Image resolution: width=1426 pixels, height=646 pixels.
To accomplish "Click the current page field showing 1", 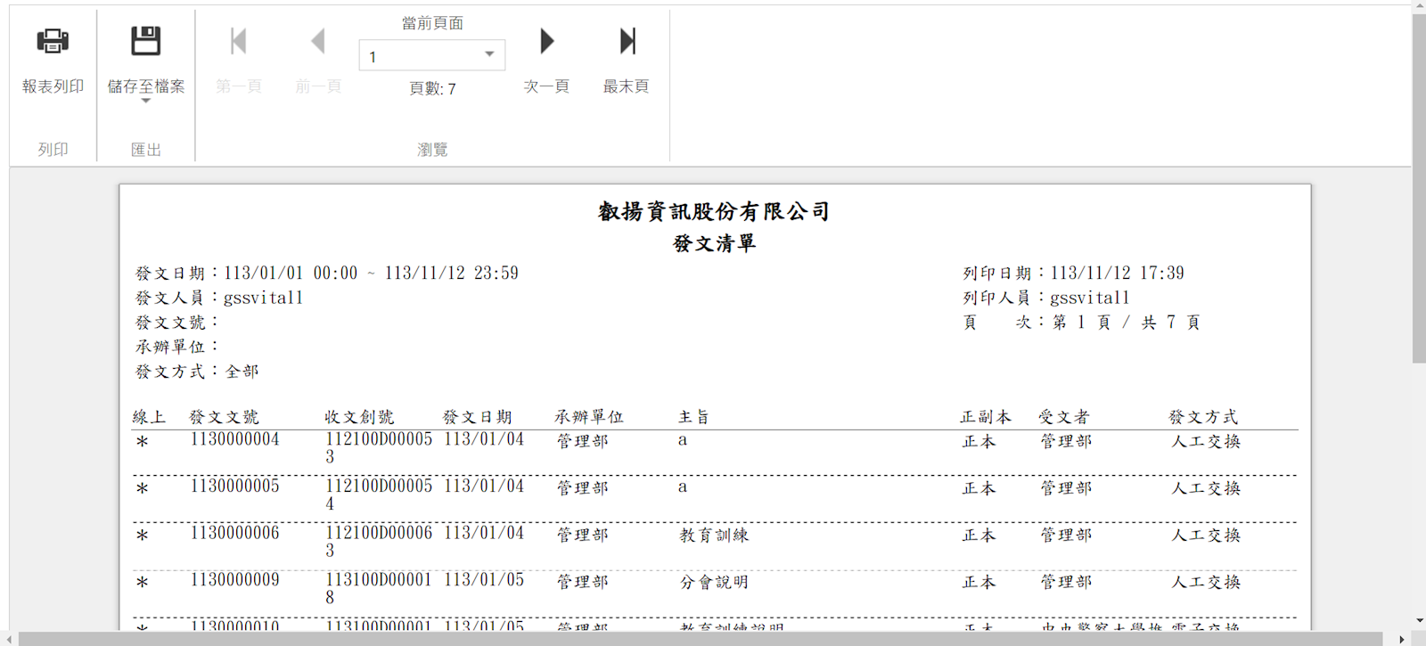I will [x=419, y=56].
